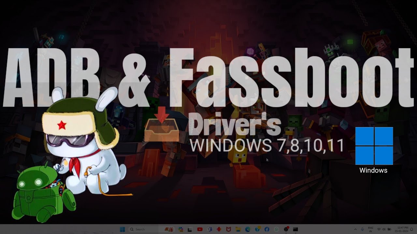
Task: Open the clock showing 12:47 PM
Action: pos(401,229)
